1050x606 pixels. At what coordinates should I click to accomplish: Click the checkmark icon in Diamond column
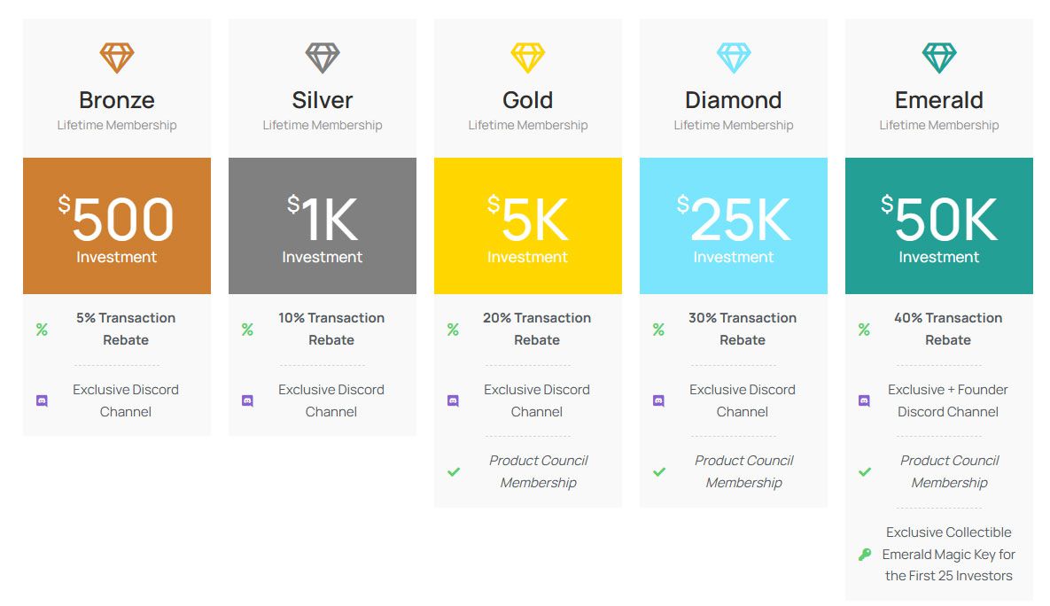point(659,472)
